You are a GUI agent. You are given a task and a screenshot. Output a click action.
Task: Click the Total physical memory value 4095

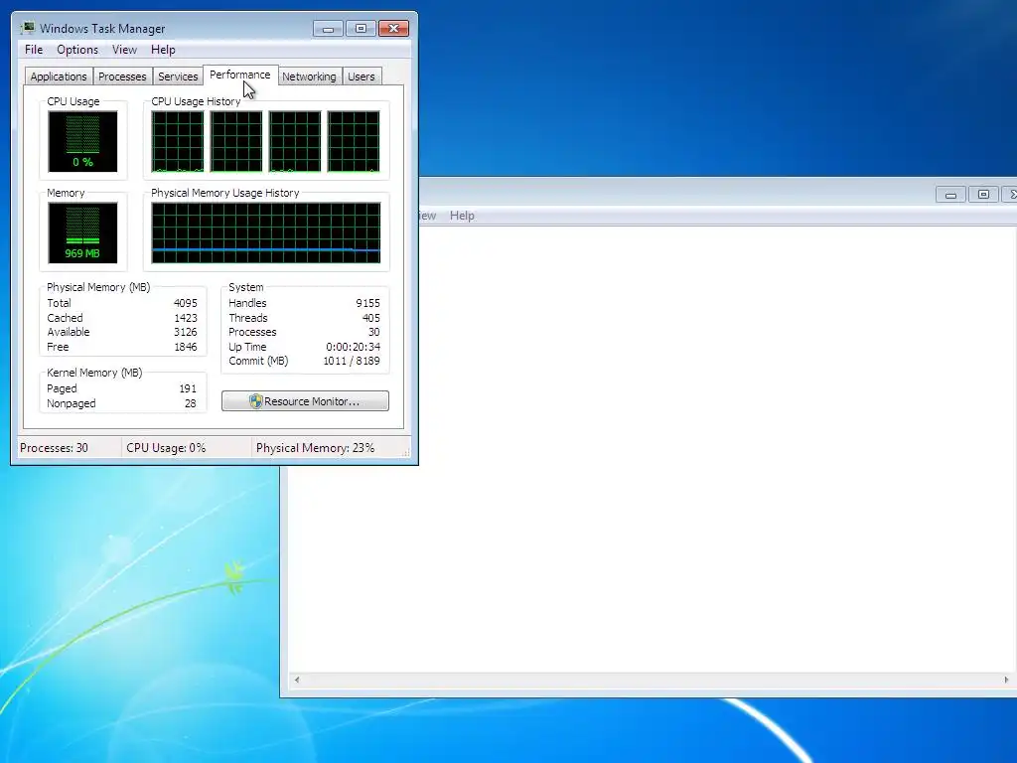186,303
